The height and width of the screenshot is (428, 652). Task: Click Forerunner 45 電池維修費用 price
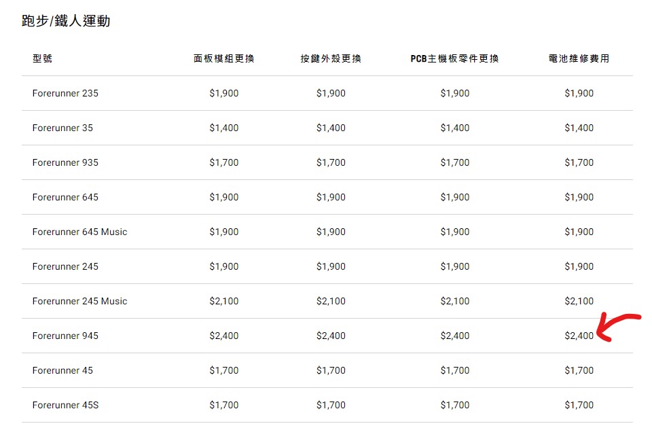tap(579, 370)
